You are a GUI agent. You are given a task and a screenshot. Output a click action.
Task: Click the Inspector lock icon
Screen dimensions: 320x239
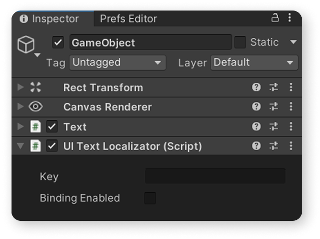tap(275, 18)
